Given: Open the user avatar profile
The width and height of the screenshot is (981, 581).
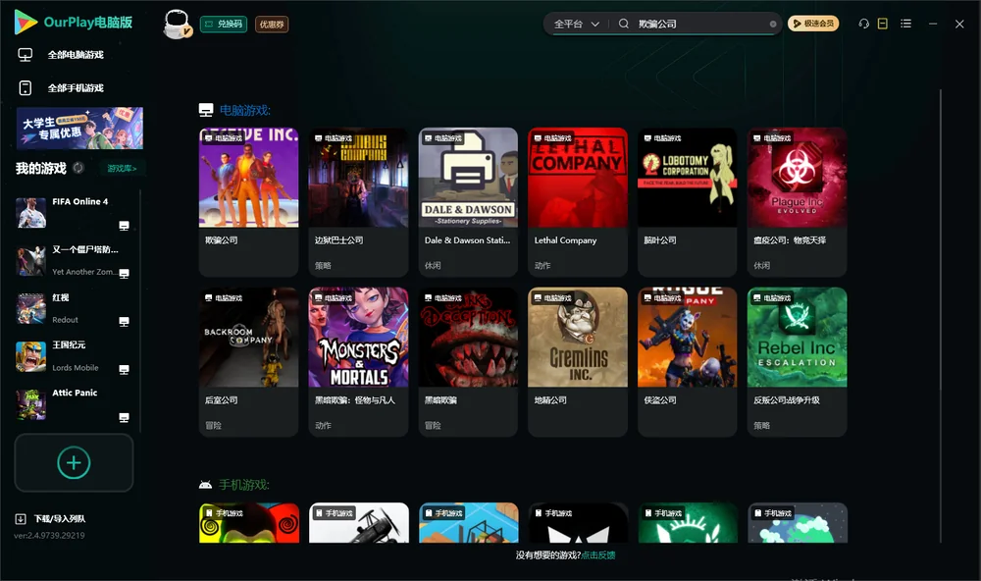Looking at the screenshot, I should click(x=177, y=24).
